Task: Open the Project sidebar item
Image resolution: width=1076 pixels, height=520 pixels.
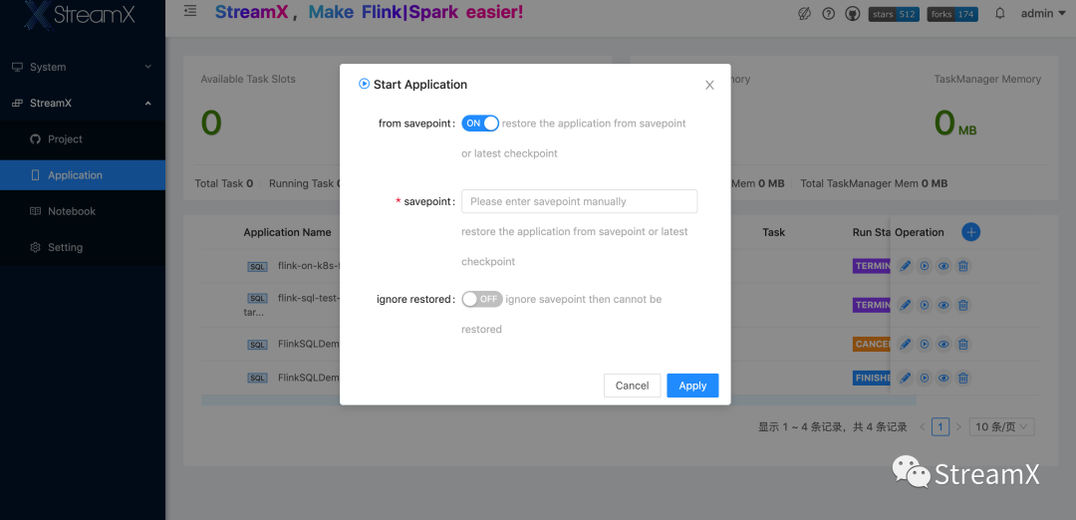Action: (65, 139)
